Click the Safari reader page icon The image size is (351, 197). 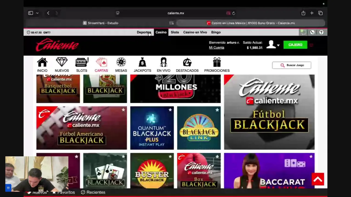(x=118, y=13)
